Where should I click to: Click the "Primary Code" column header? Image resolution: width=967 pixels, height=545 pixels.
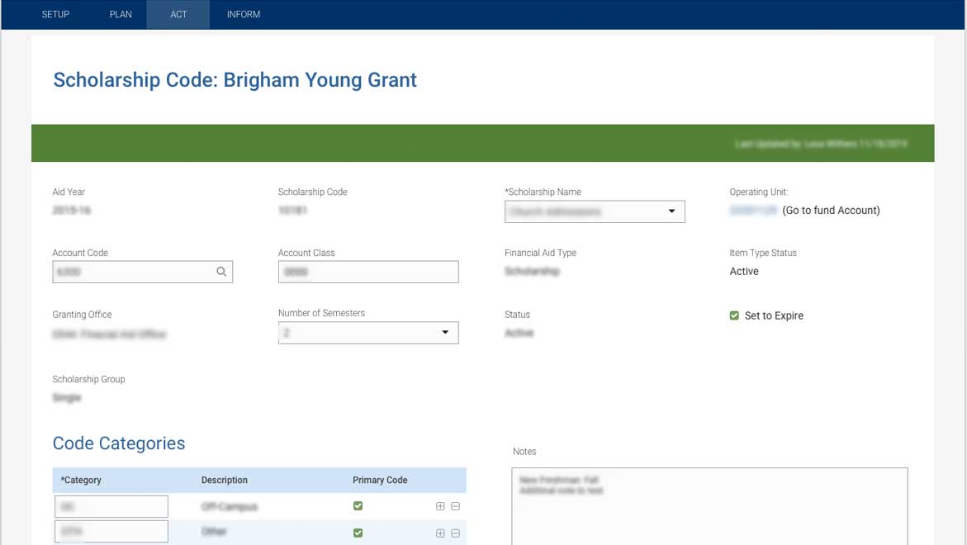tap(380, 481)
